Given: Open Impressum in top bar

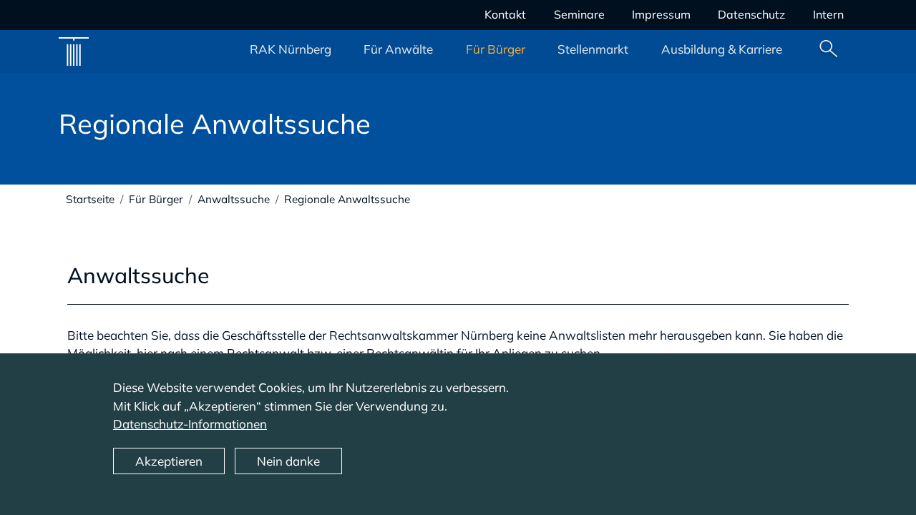Looking at the screenshot, I should tap(661, 14).
